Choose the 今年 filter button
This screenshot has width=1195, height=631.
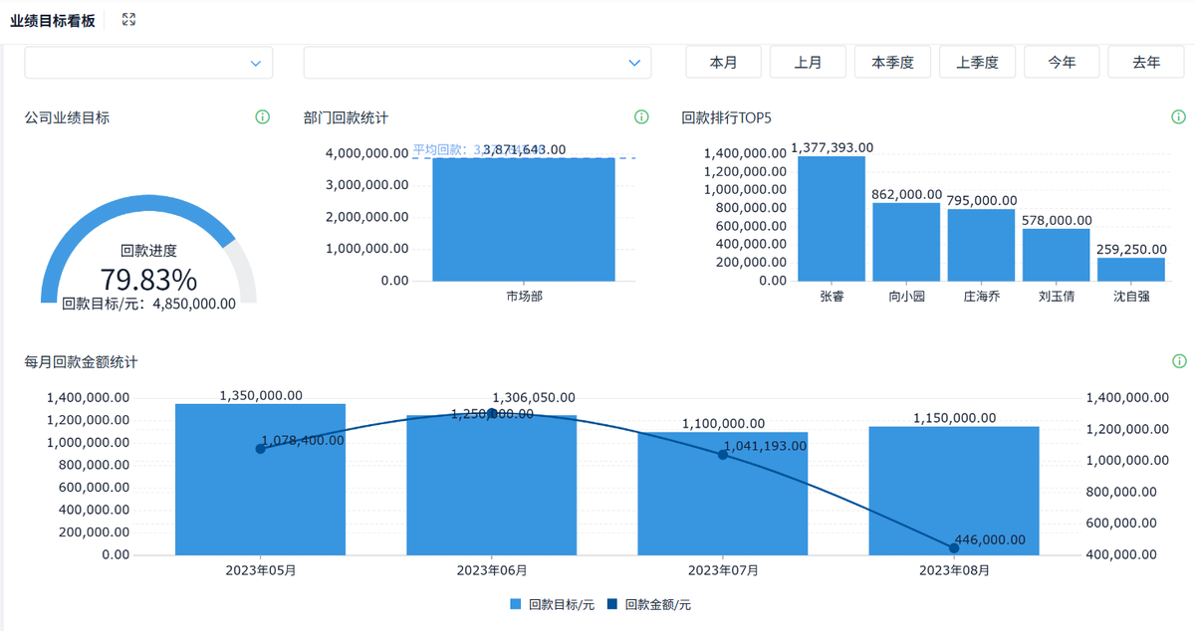[1062, 62]
